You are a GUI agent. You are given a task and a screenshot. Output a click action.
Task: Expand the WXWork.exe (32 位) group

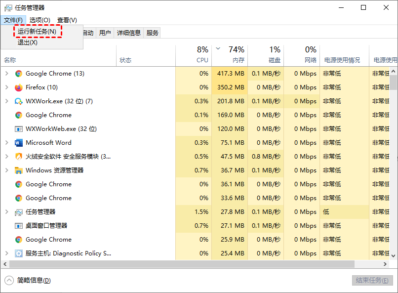(x=7, y=101)
